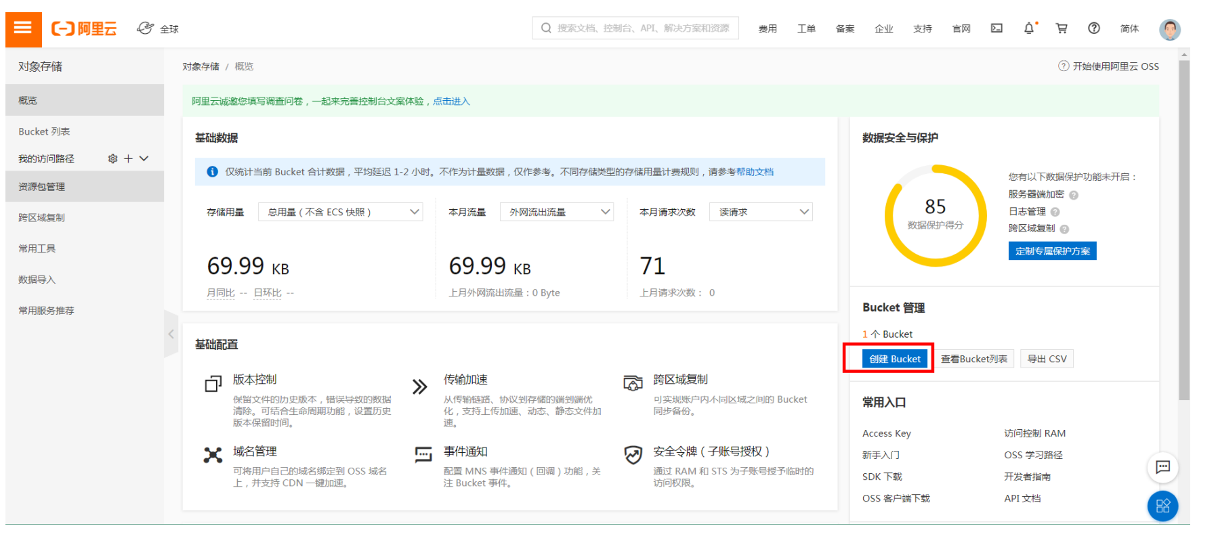Open the 简体 language selector

pos(1129,28)
